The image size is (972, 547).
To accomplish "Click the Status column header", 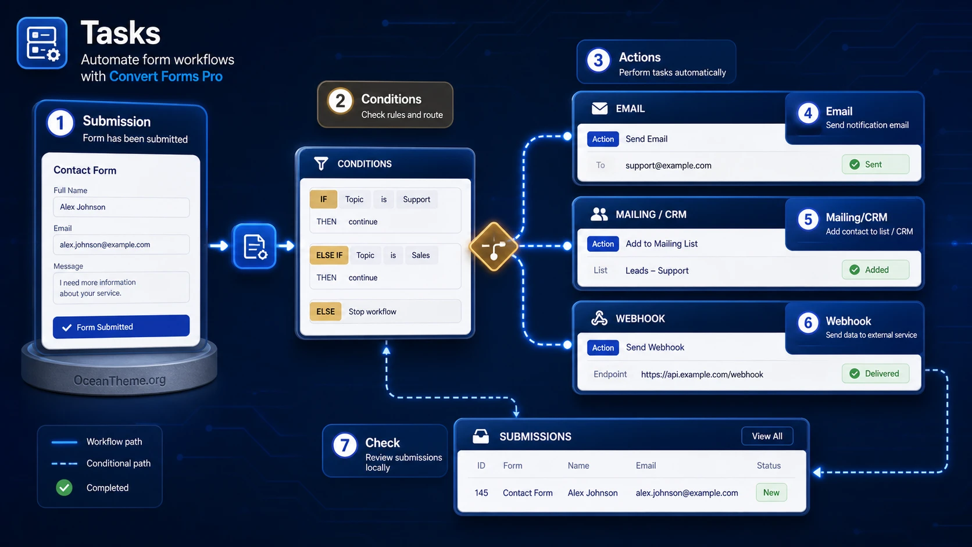I will 769,466.
